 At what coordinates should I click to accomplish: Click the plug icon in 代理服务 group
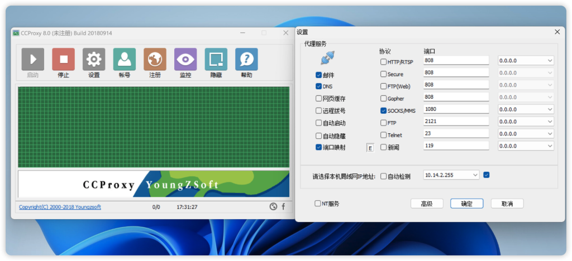click(327, 58)
